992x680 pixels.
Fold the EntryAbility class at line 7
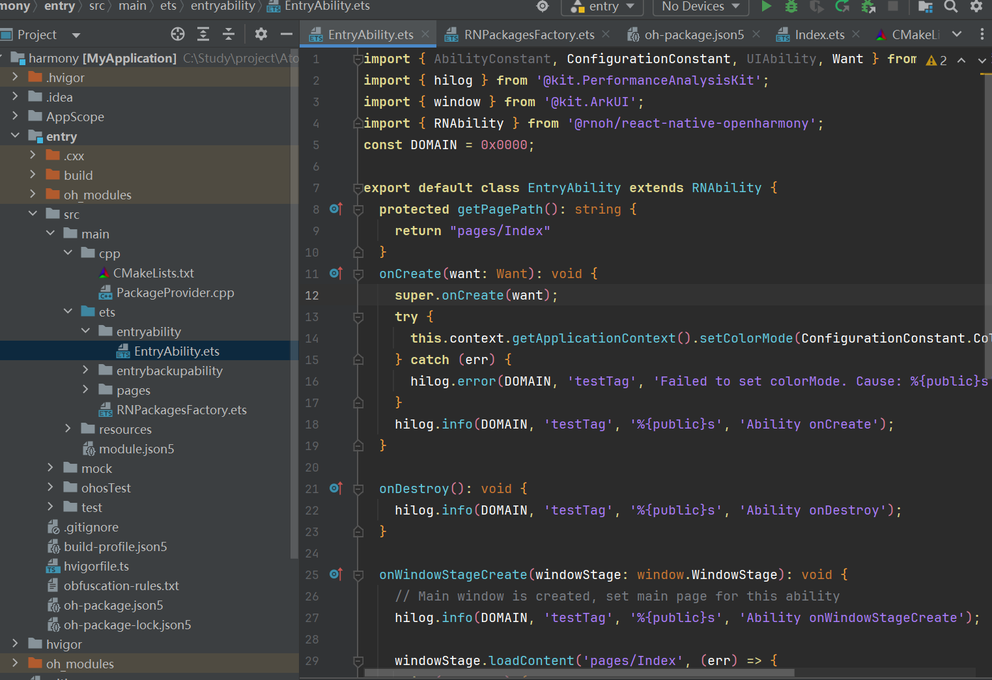[x=358, y=188]
